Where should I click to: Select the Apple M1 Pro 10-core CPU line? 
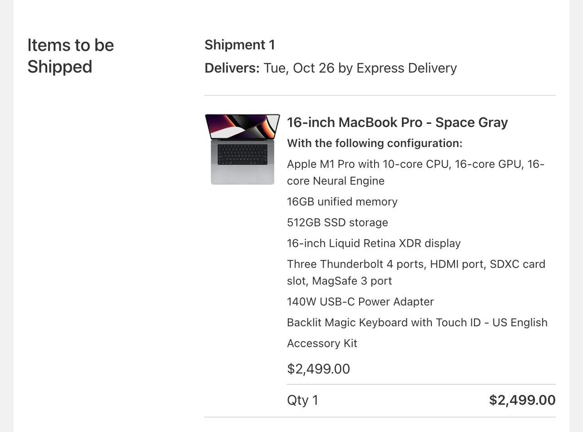click(x=415, y=164)
